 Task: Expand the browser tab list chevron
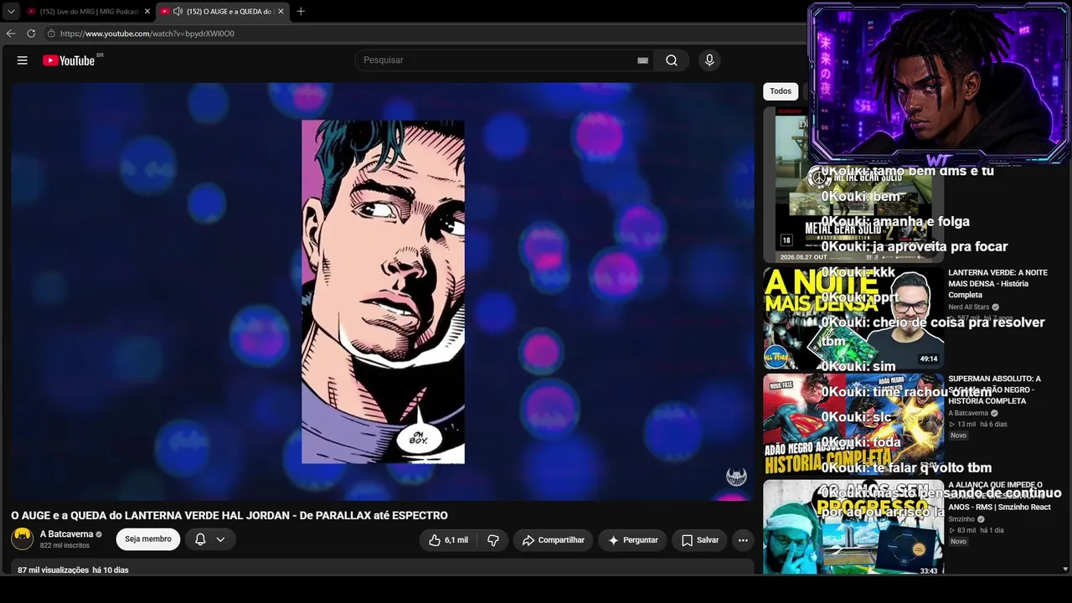[11, 11]
